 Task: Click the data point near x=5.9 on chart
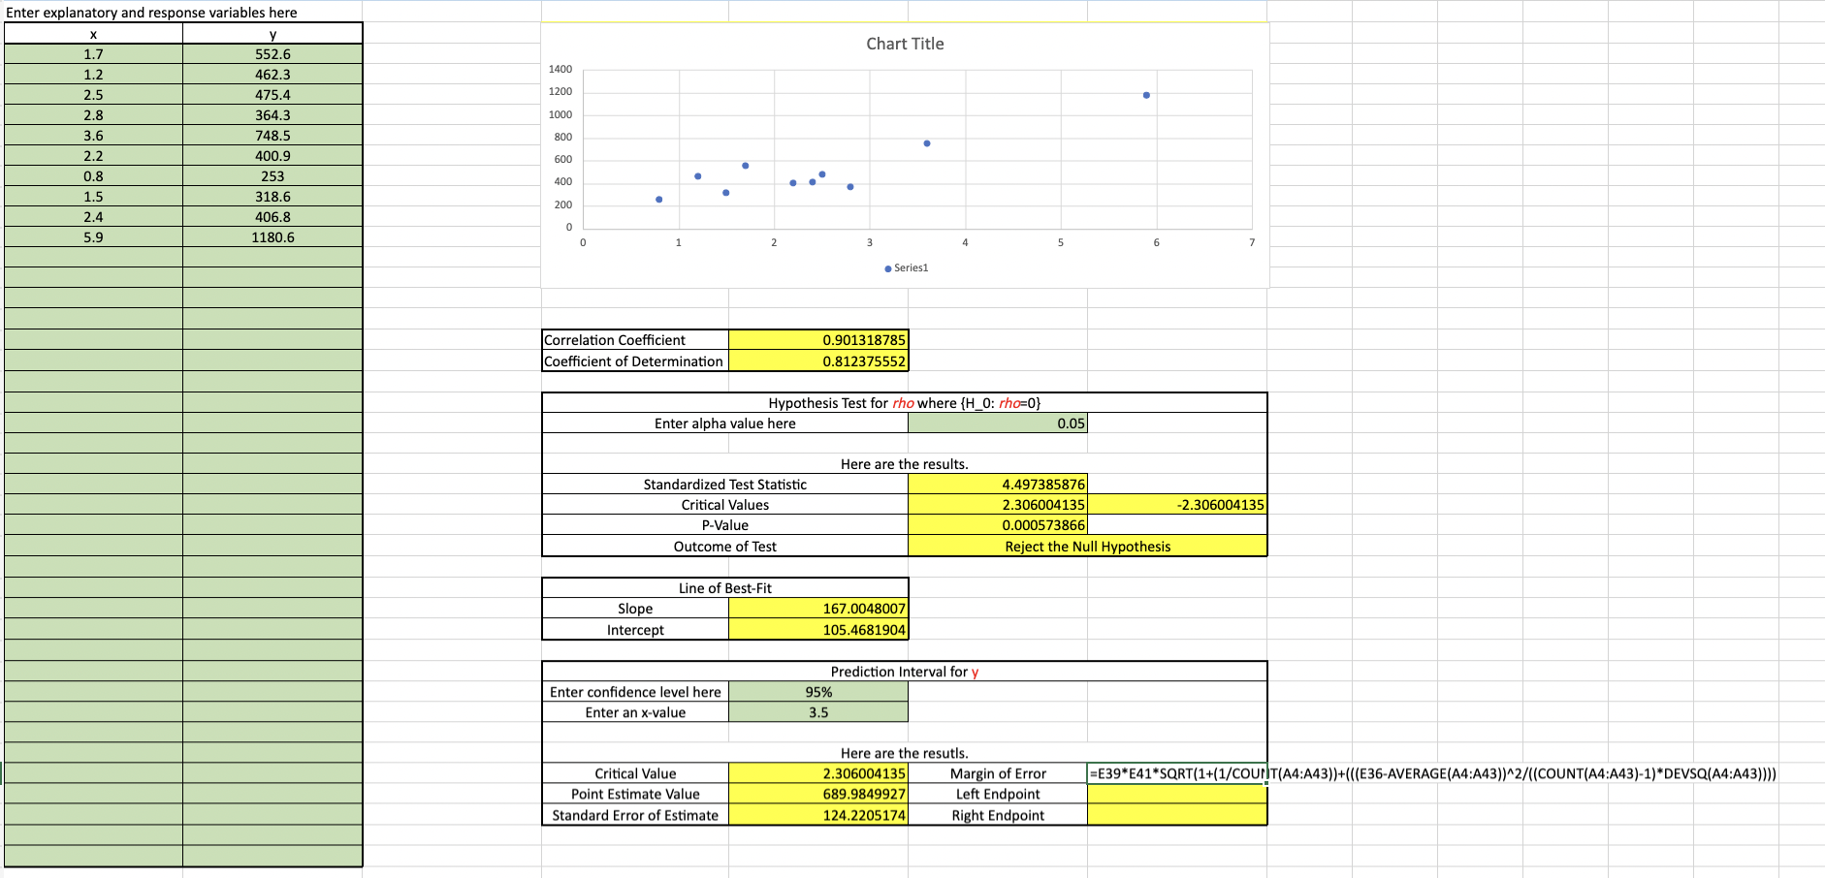[1146, 95]
